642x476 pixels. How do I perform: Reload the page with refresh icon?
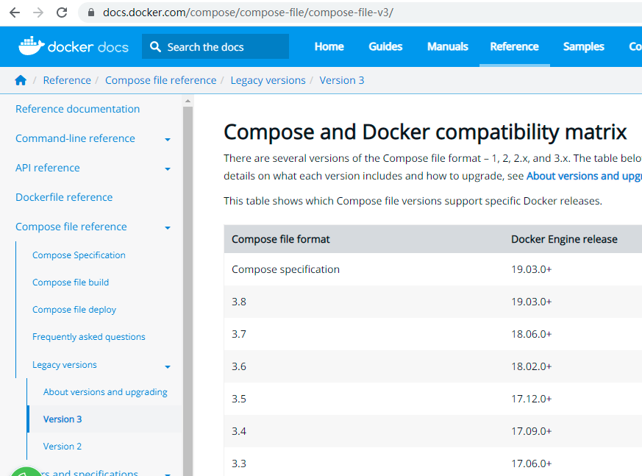click(x=62, y=13)
